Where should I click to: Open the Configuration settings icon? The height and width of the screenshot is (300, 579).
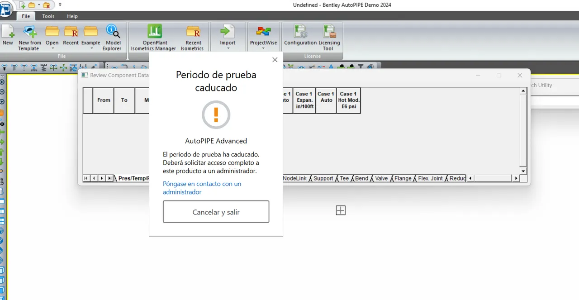[300, 32]
